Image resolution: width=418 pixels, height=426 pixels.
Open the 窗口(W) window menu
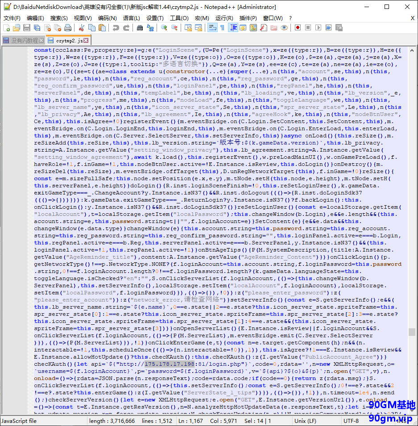[273, 18]
